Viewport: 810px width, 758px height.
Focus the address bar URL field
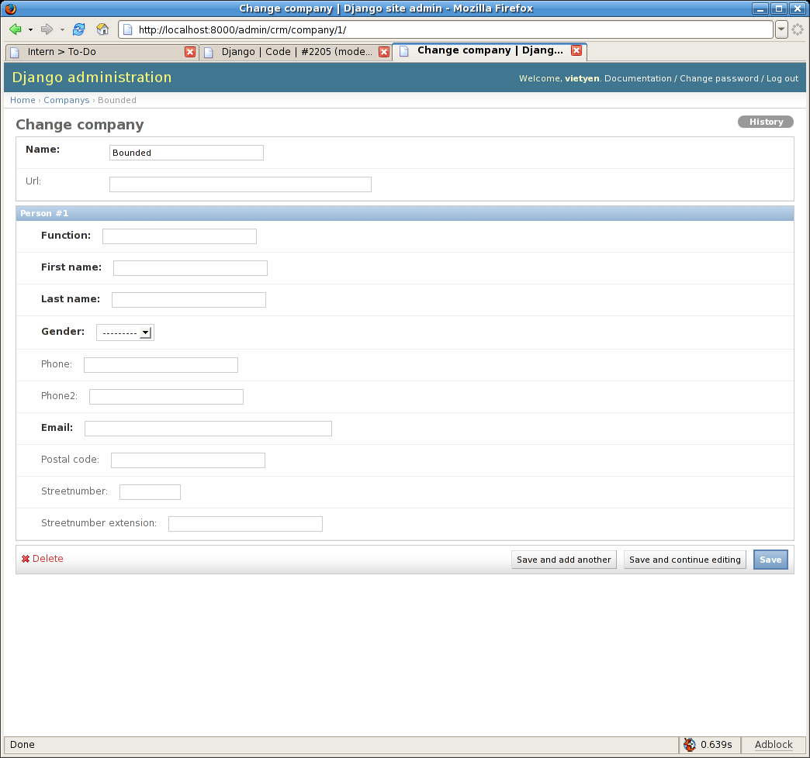[445, 30]
